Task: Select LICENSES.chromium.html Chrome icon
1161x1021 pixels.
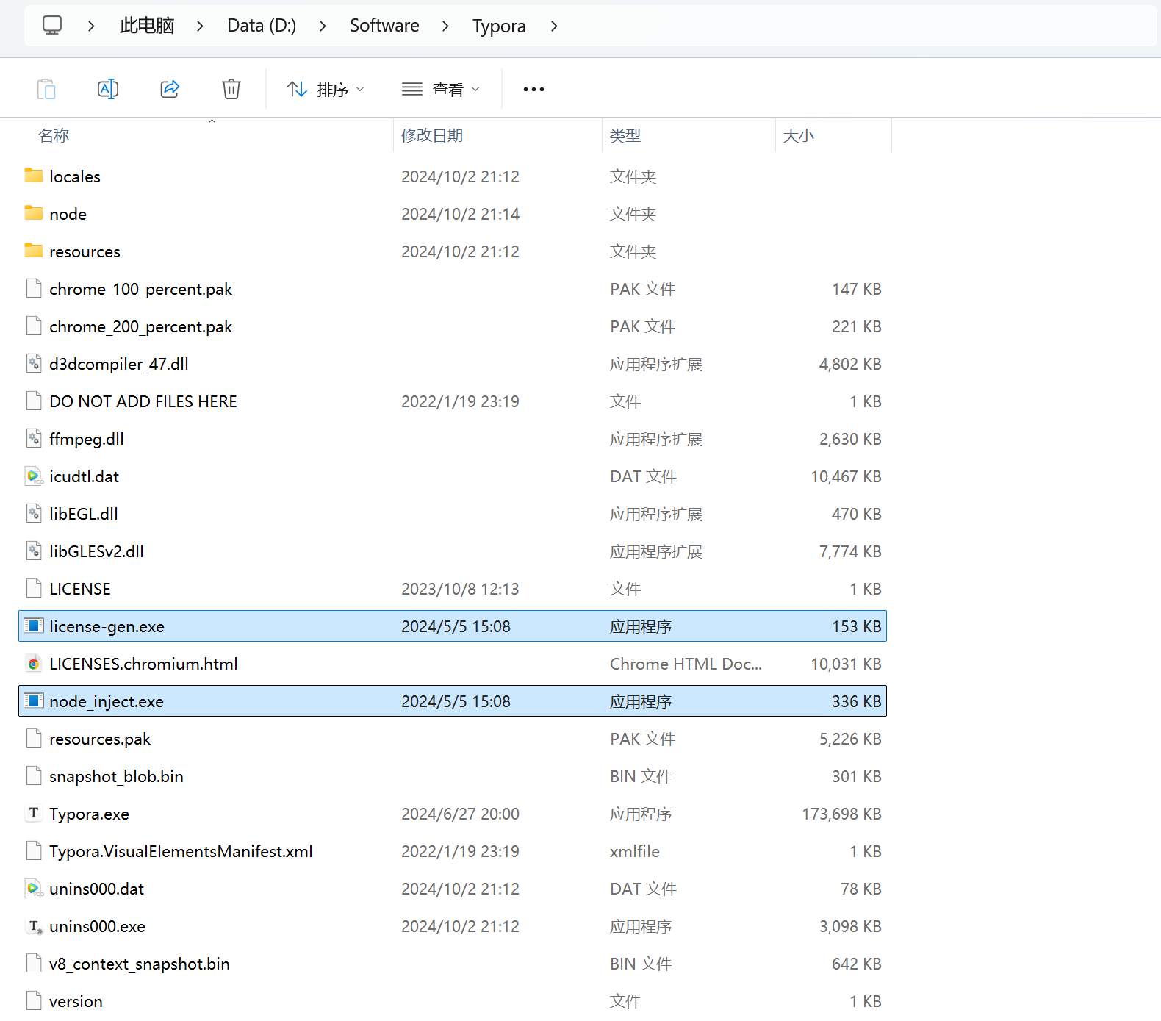Action: (x=34, y=663)
